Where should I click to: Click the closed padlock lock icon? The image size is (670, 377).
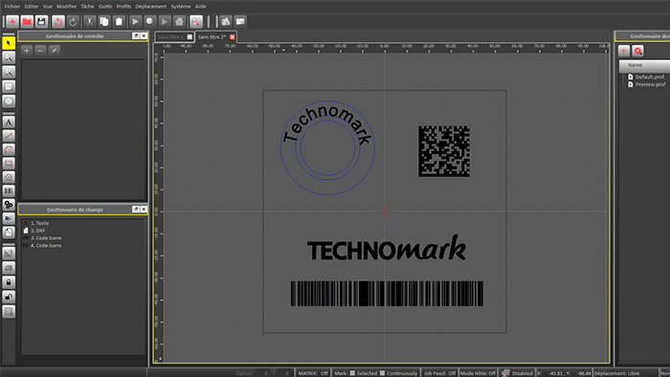(x=9, y=282)
